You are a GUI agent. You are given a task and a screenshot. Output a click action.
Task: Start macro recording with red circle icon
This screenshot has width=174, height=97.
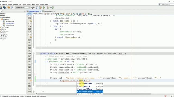point(83,14)
